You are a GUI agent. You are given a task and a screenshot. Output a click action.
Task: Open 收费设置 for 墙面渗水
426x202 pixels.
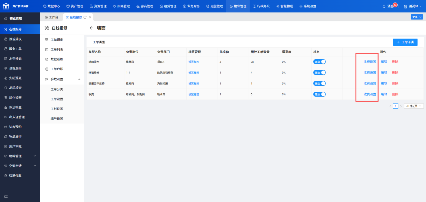click(370, 62)
